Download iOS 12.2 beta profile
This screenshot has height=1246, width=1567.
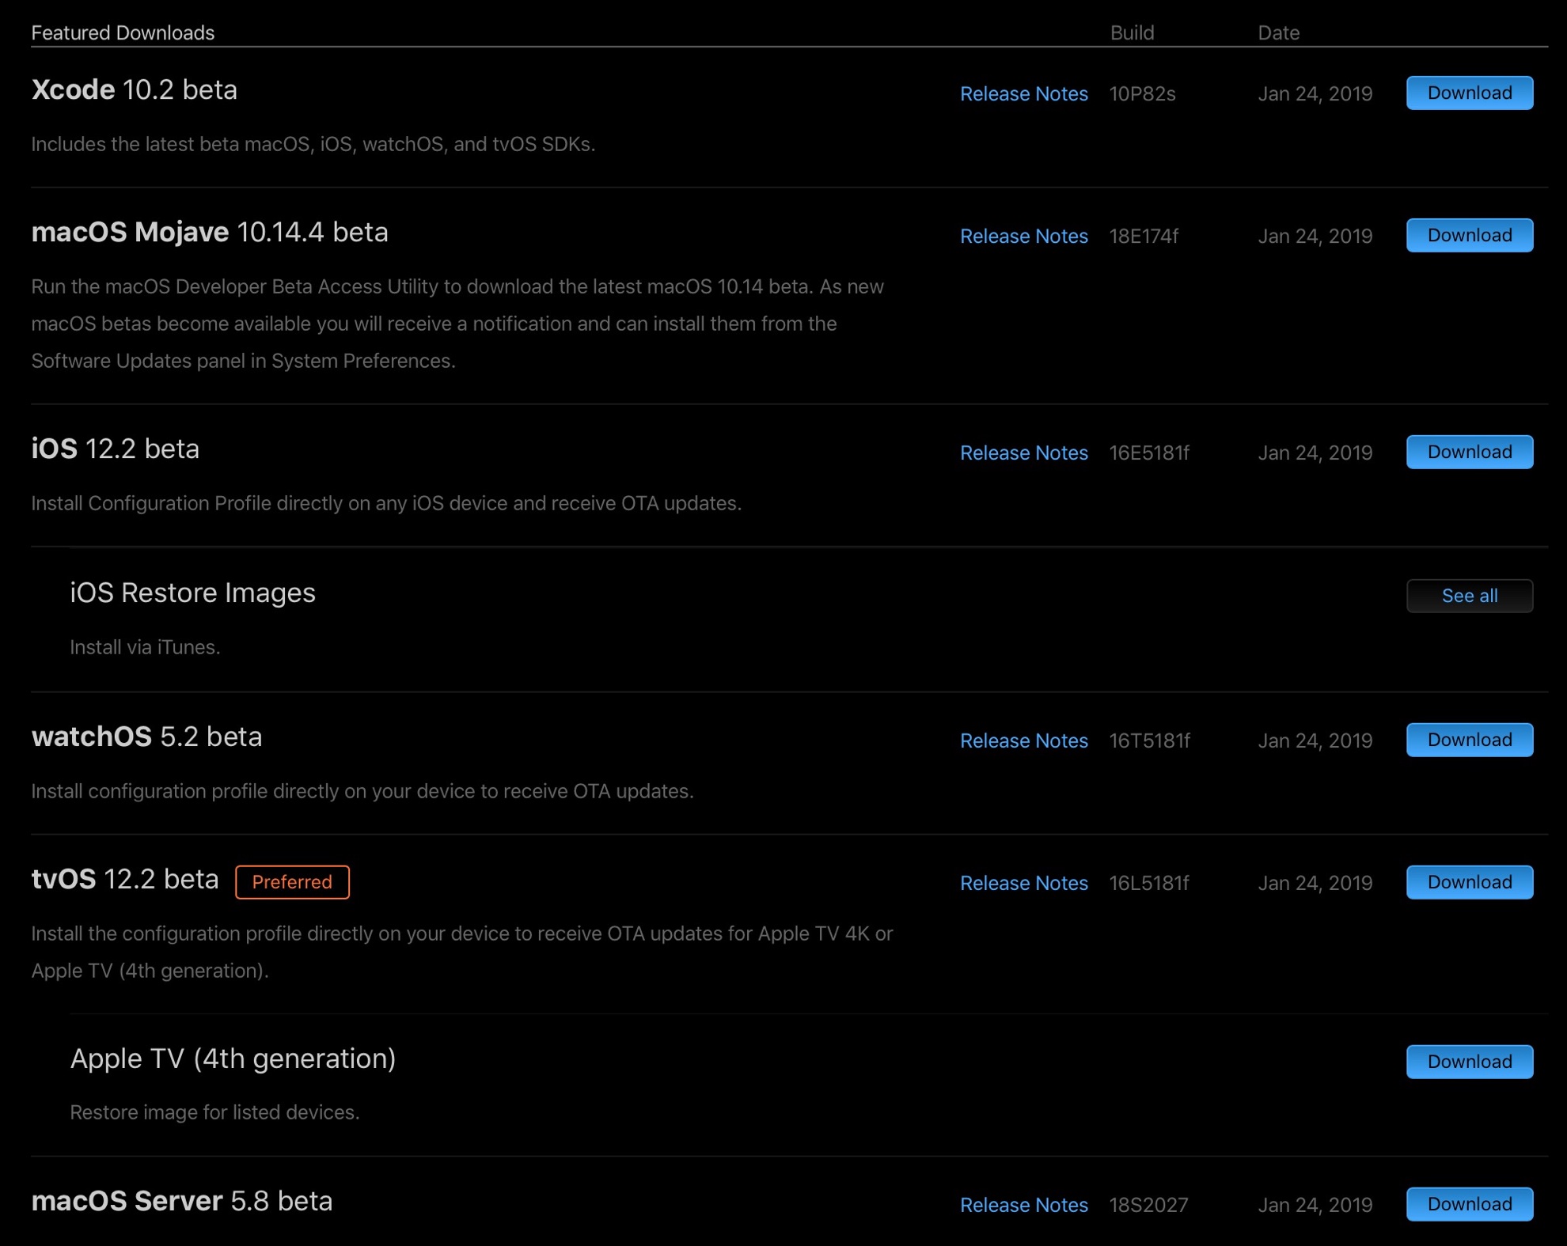coord(1470,452)
